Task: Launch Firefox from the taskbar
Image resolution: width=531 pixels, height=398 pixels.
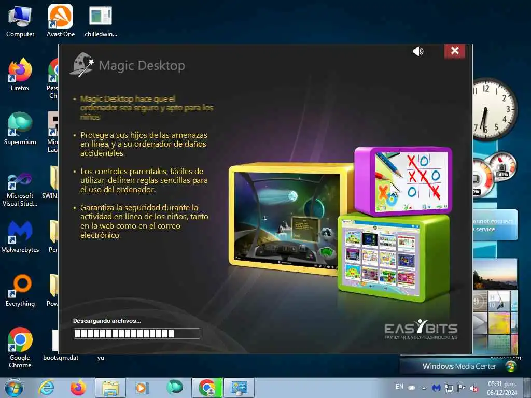Action: (78, 388)
